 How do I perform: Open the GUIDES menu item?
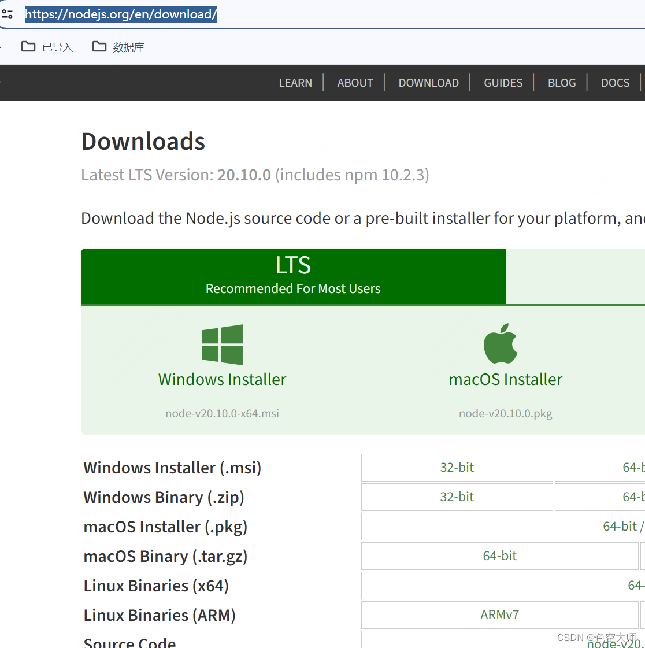[503, 83]
